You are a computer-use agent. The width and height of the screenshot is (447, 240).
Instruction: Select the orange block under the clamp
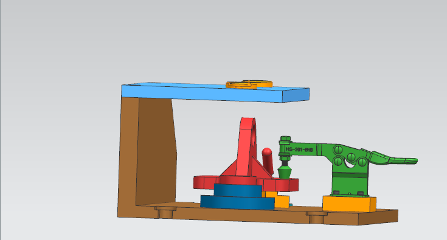(349, 204)
